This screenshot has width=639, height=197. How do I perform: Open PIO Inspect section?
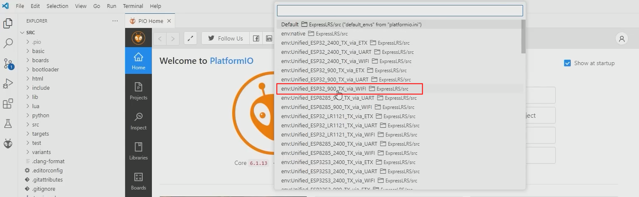coord(139,121)
